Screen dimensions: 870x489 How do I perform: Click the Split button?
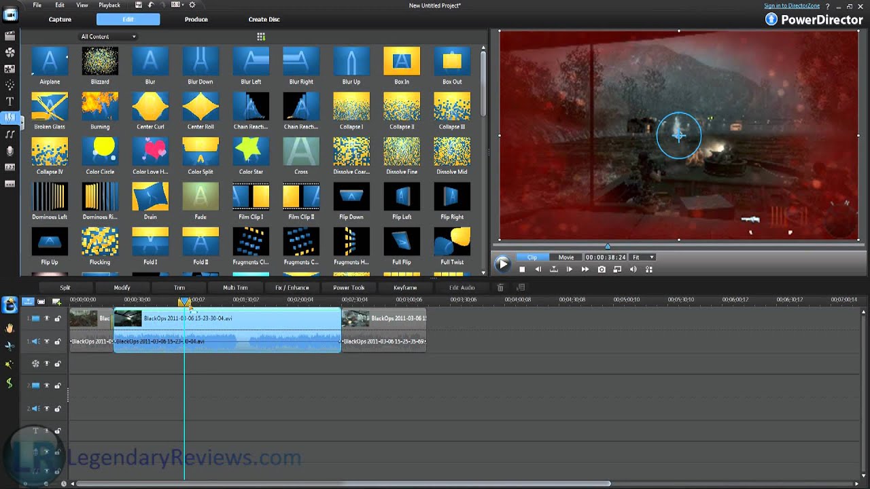[65, 288]
